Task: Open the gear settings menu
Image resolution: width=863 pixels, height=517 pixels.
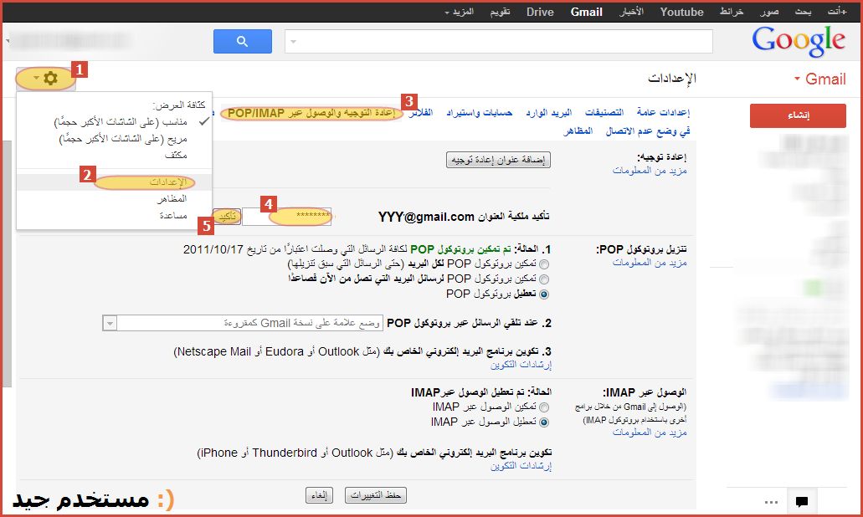Action: tap(46, 79)
